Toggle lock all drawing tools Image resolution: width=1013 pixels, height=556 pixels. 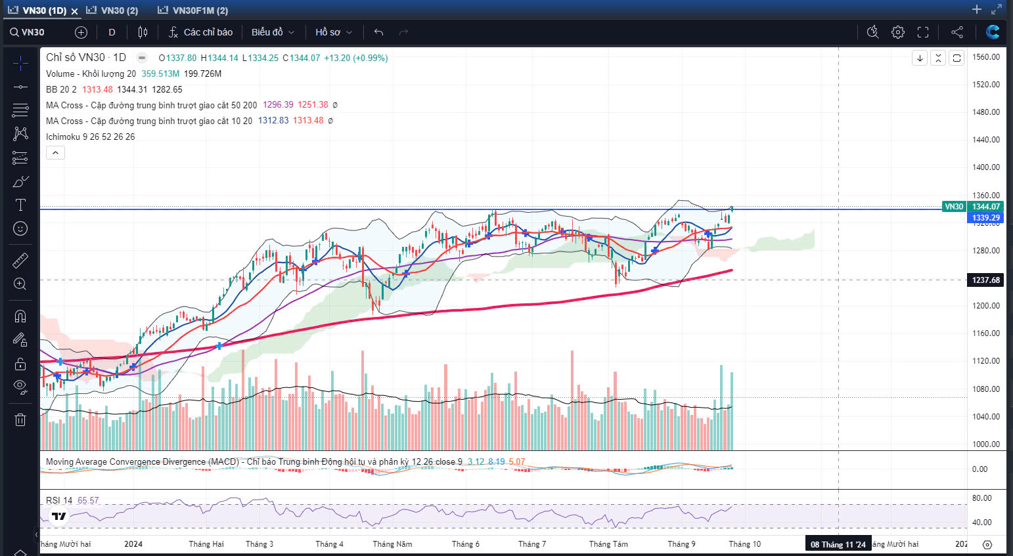tap(20, 364)
